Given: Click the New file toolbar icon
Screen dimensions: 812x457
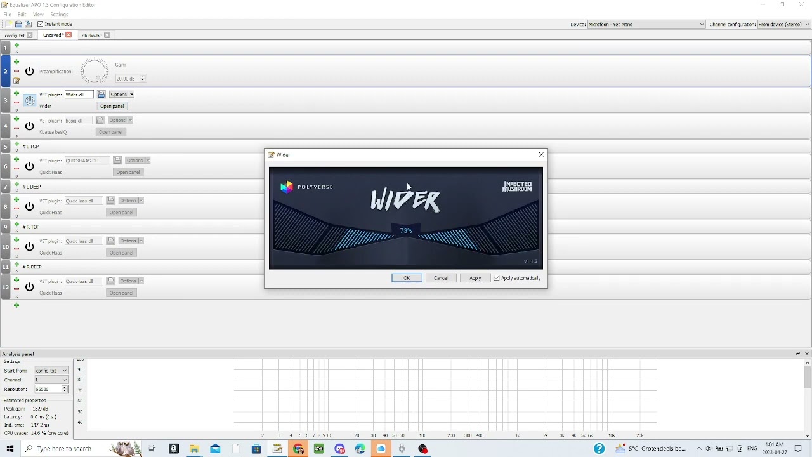Looking at the screenshot, I should (x=9, y=24).
